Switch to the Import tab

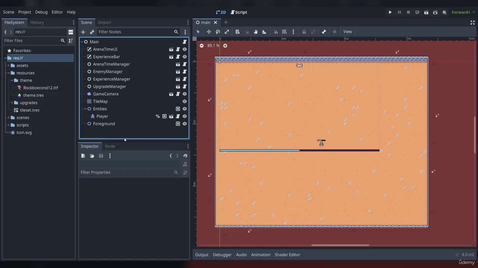[x=105, y=22]
